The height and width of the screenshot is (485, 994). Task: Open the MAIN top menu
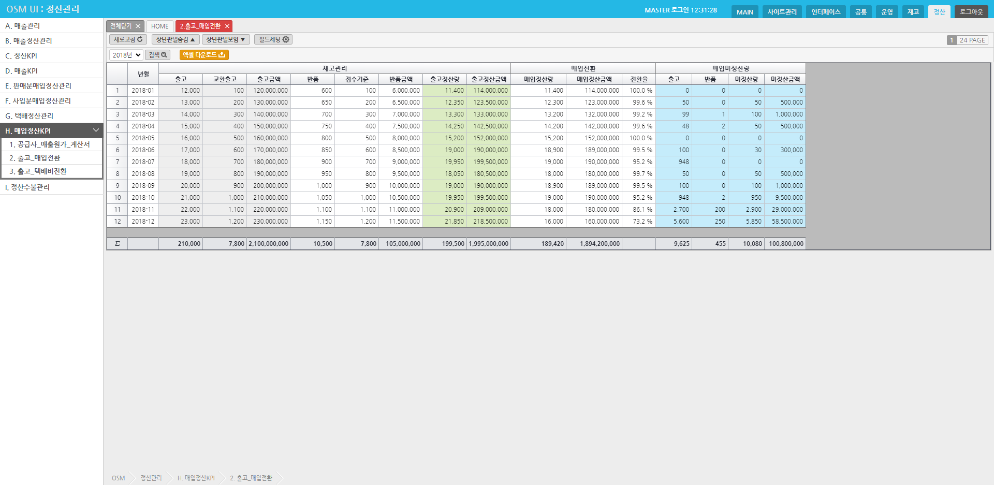(x=745, y=12)
